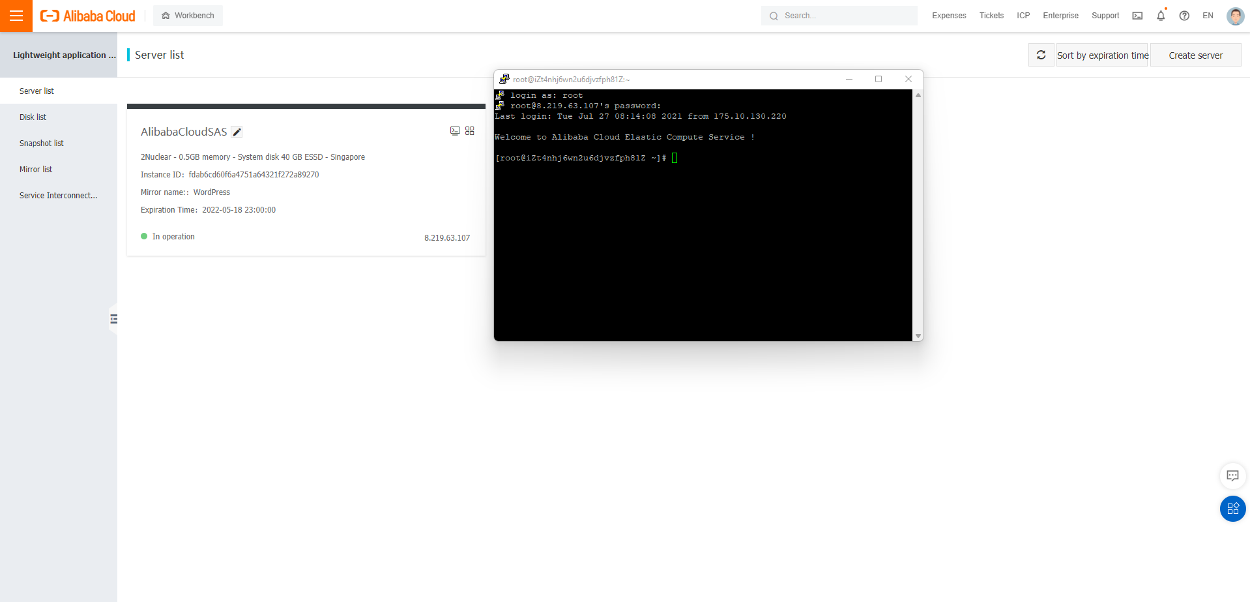The image size is (1250, 602).
Task: Close the PuTTY terminal window
Action: tap(908, 79)
